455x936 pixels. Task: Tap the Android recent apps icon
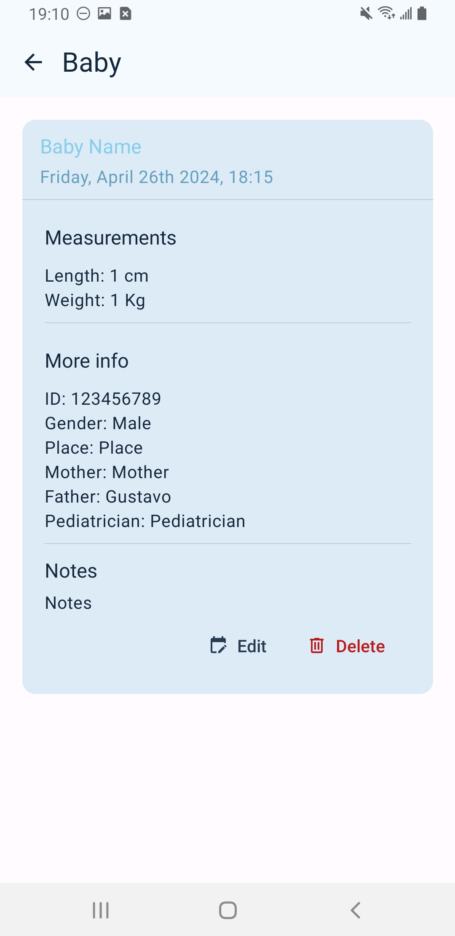tap(101, 910)
